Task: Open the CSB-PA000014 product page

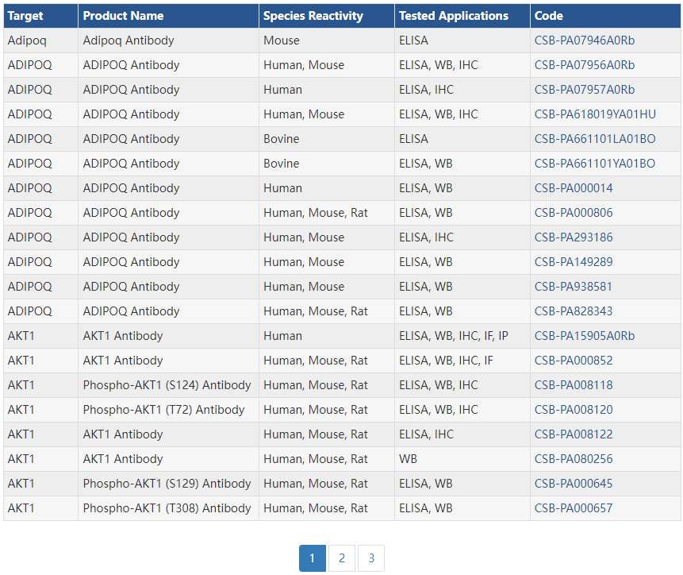Action: [x=574, y=188]
